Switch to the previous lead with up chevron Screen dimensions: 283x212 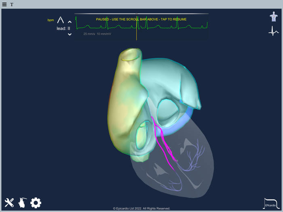pyautogui.click(x=70, y=22)
